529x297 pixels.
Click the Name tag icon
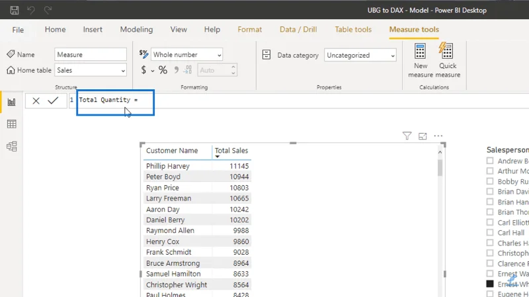coord(11,54)
